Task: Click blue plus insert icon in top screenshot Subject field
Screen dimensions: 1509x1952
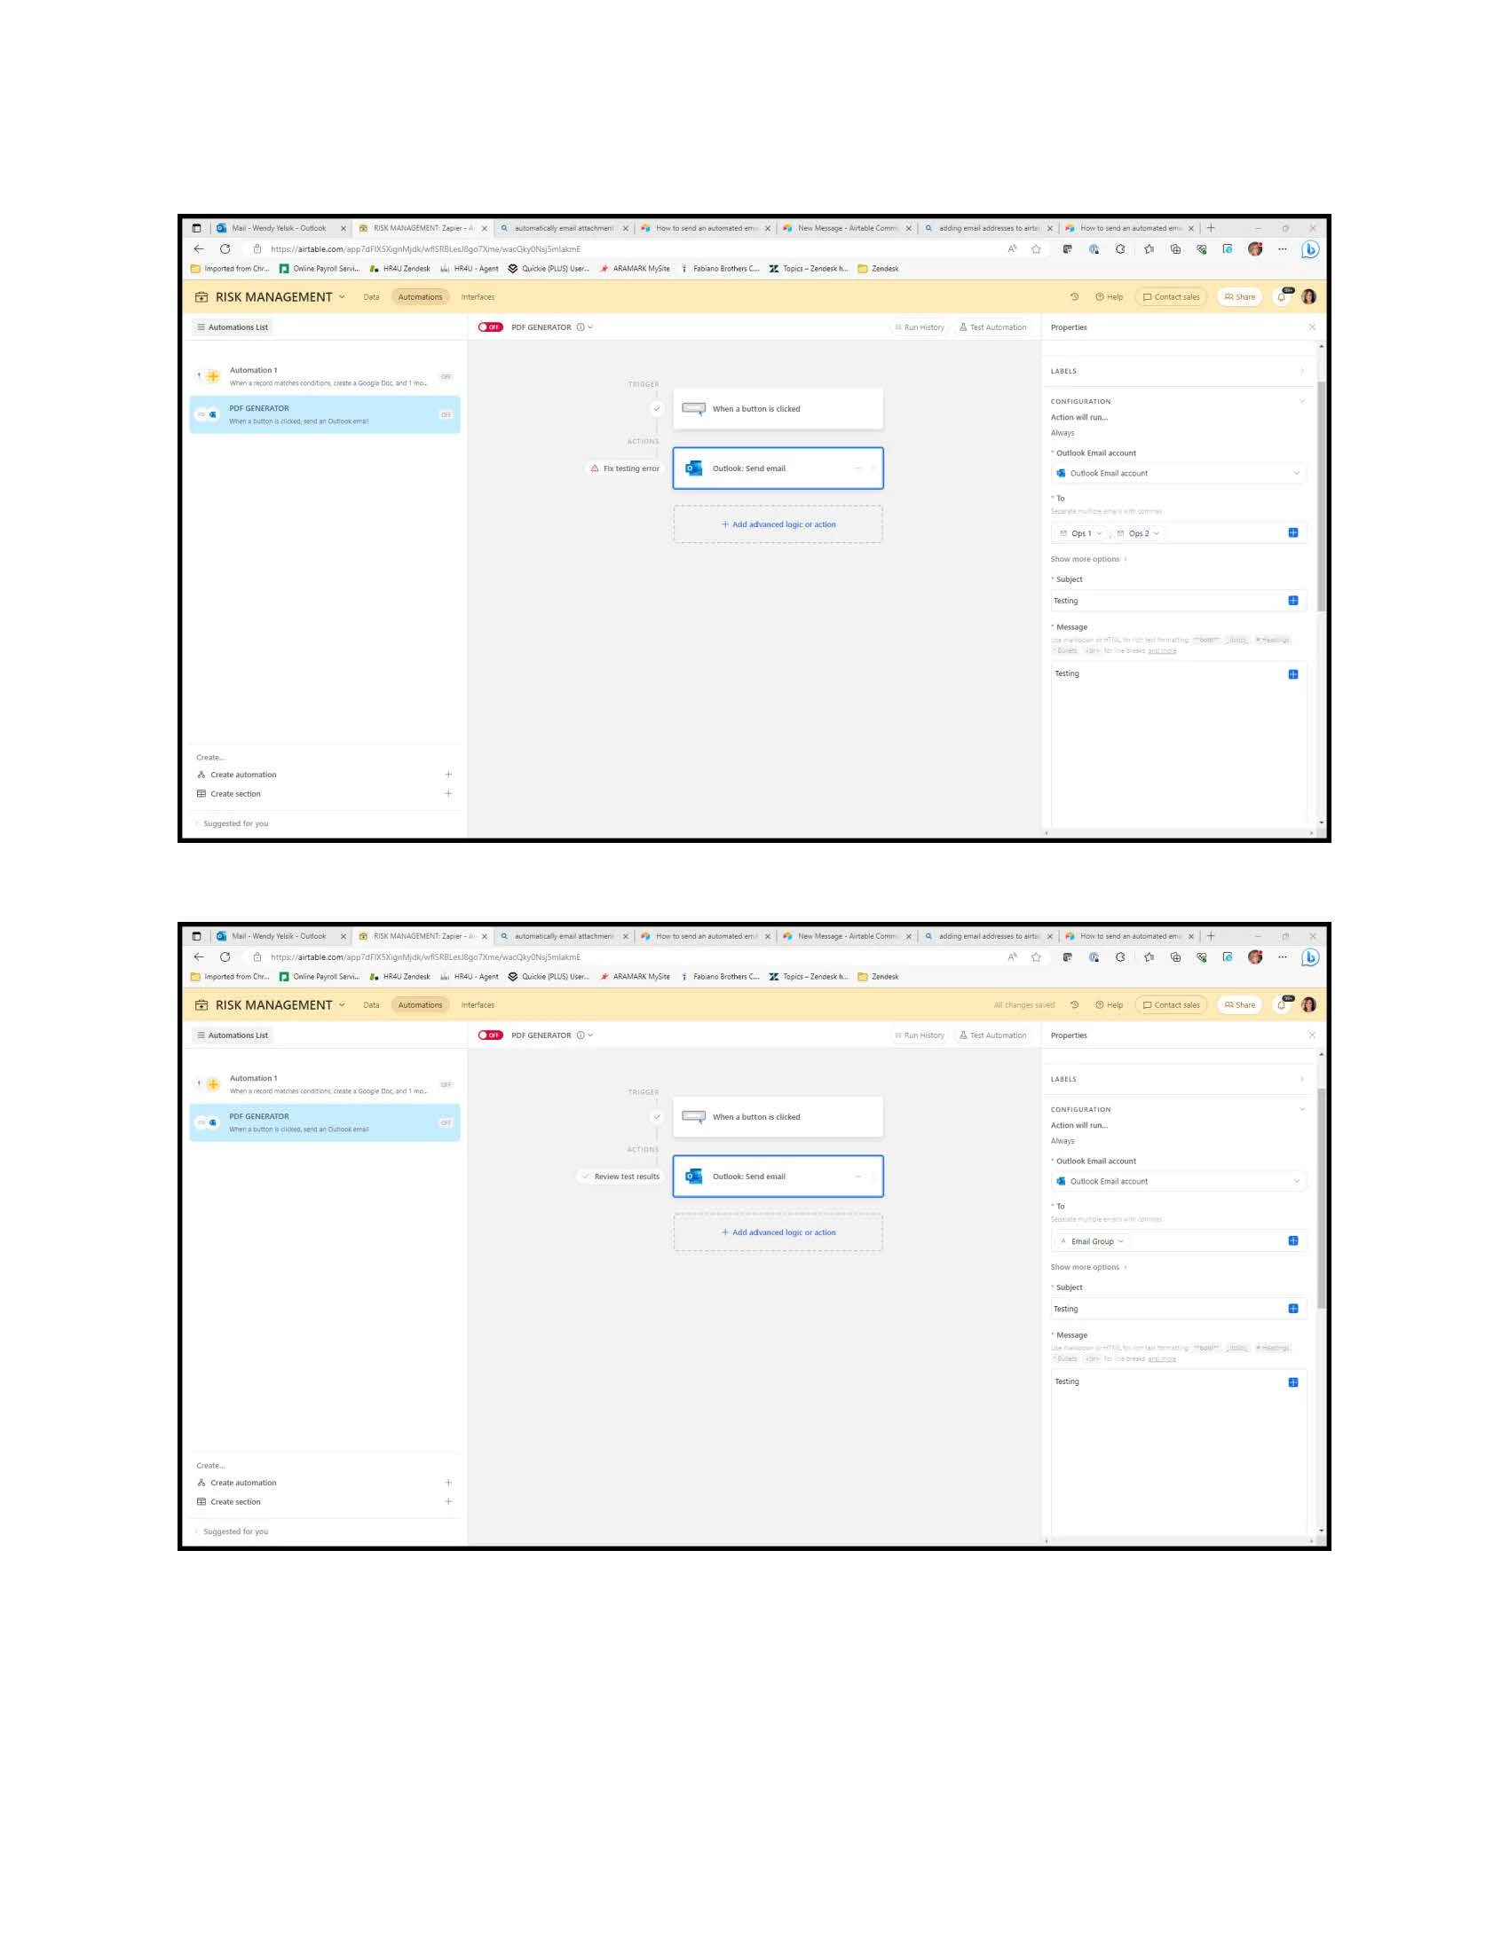Action: tap(1293, 601)
